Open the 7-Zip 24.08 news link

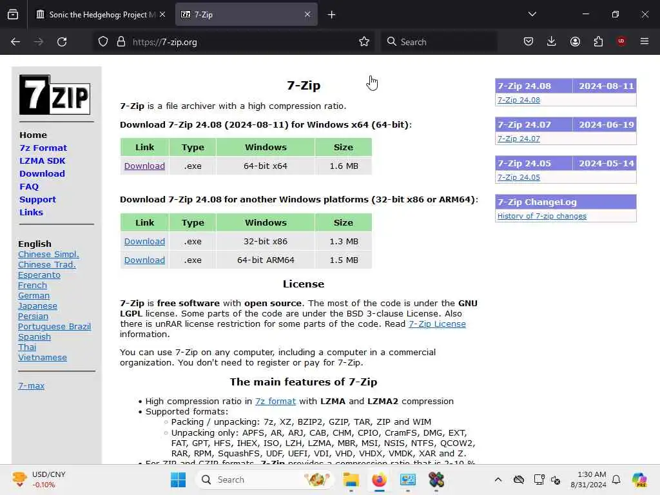[519, 100]
